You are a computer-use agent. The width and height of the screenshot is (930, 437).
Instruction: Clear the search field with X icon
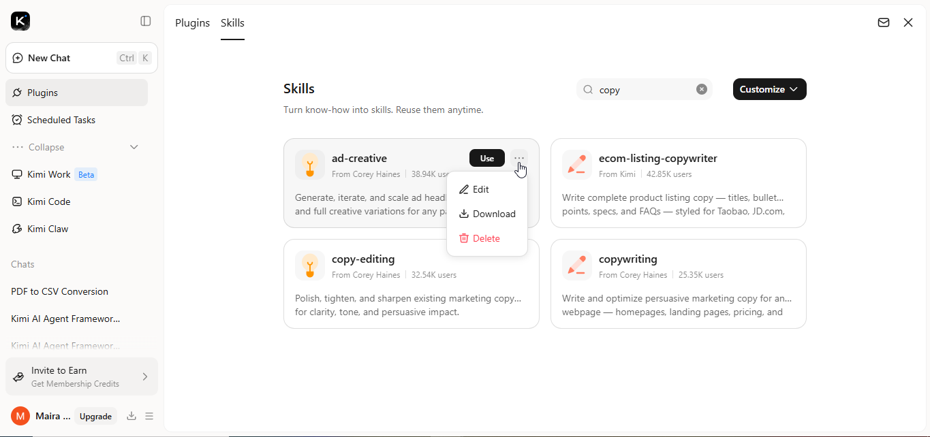[x=702, y=89]
